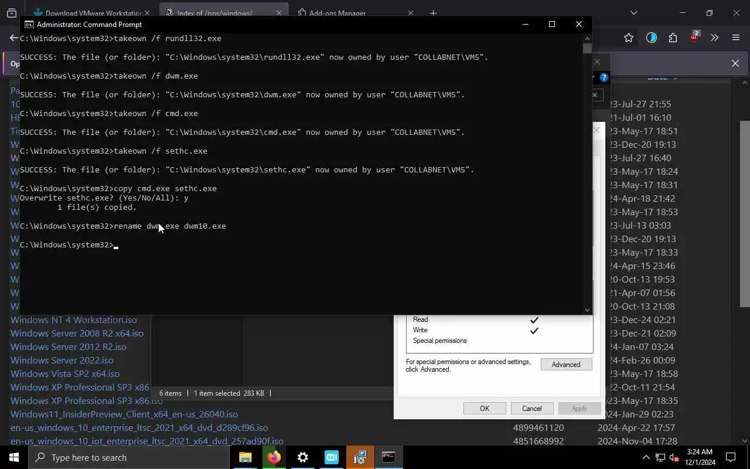Open Firefox View icon at tab bar start
The image size is (750, 469).
click(11, 13)
